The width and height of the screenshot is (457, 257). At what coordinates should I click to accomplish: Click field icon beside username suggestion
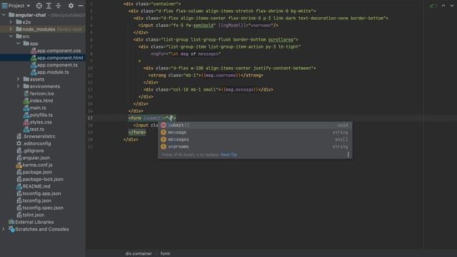coord(164,146)
